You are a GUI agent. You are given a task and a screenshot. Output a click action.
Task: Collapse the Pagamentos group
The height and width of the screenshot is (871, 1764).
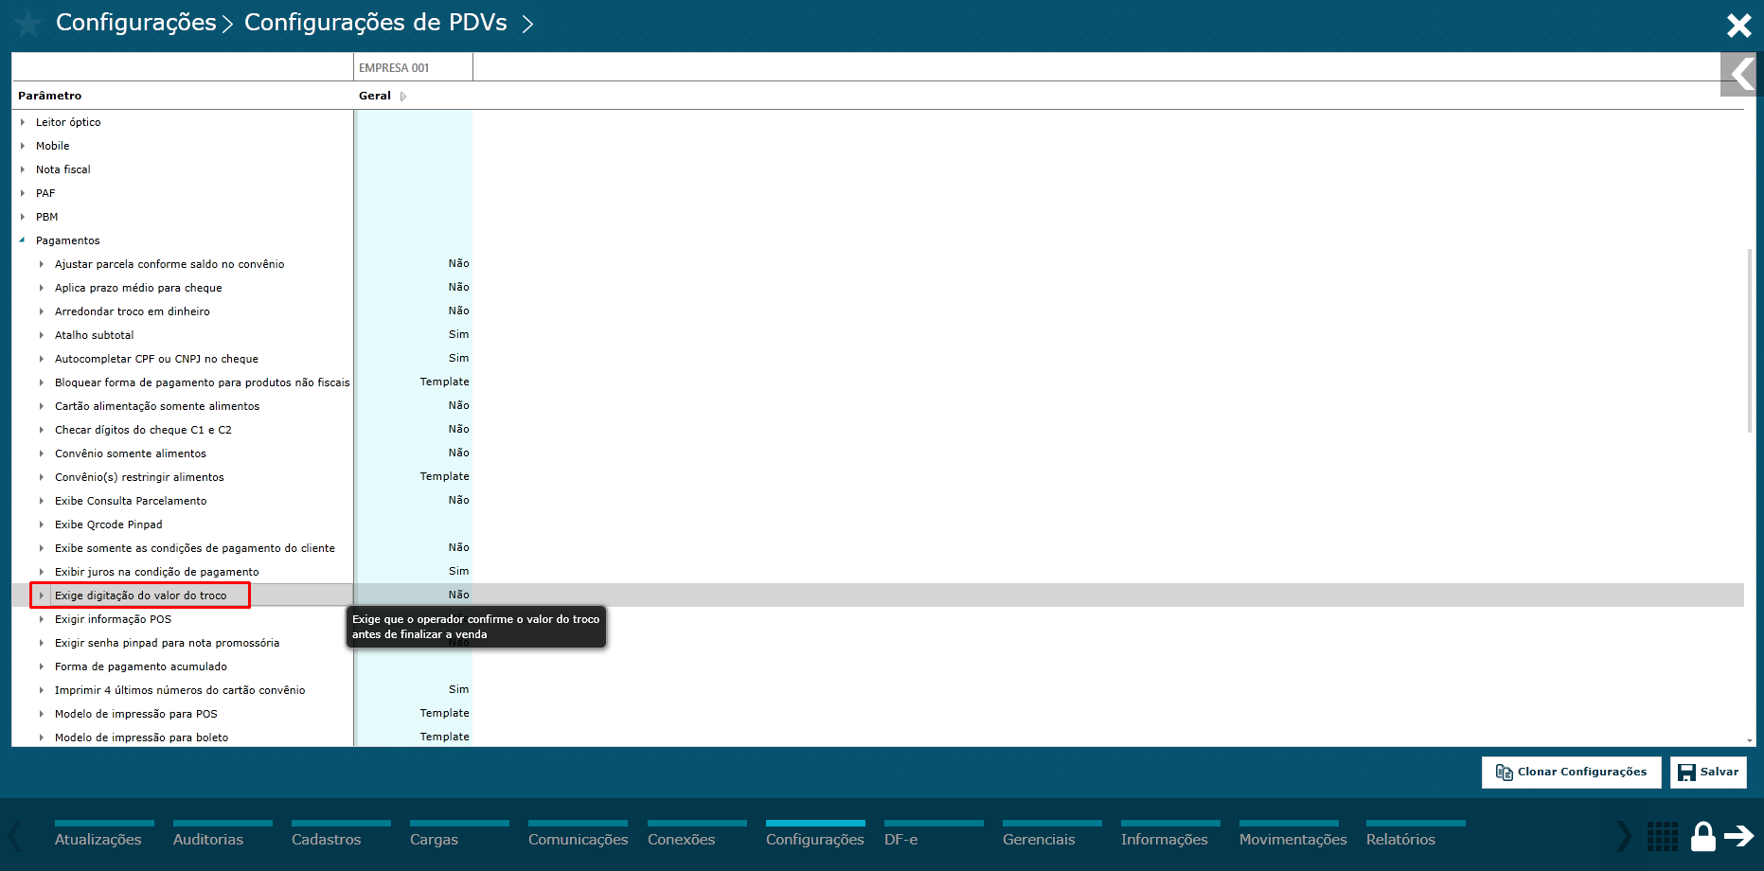coord(23,240)
